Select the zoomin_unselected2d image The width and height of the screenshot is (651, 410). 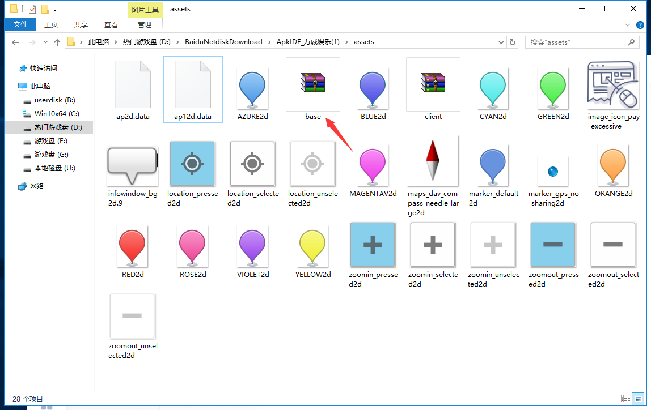pos(493,245)
